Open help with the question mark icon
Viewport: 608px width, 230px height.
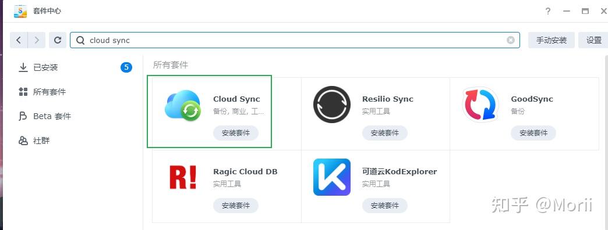548,11
